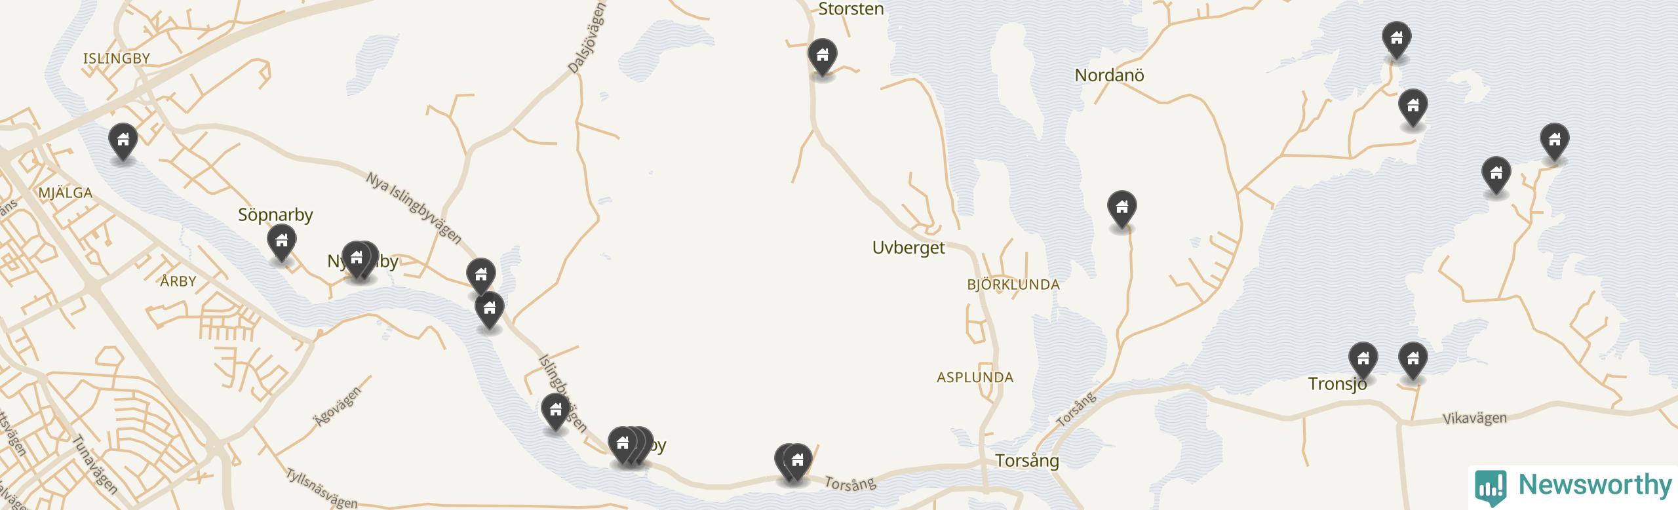The height and width of the screenshot is (510, 1678).
Task: Click the easternmost house marker on the map
Action: (1554, 142)
